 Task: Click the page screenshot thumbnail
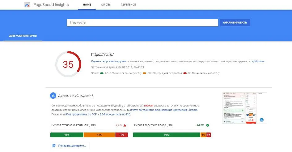tap(244, 108)
